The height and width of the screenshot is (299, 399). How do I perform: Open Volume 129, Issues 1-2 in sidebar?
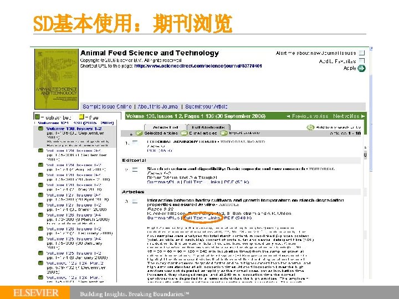[x=74, y=165]
